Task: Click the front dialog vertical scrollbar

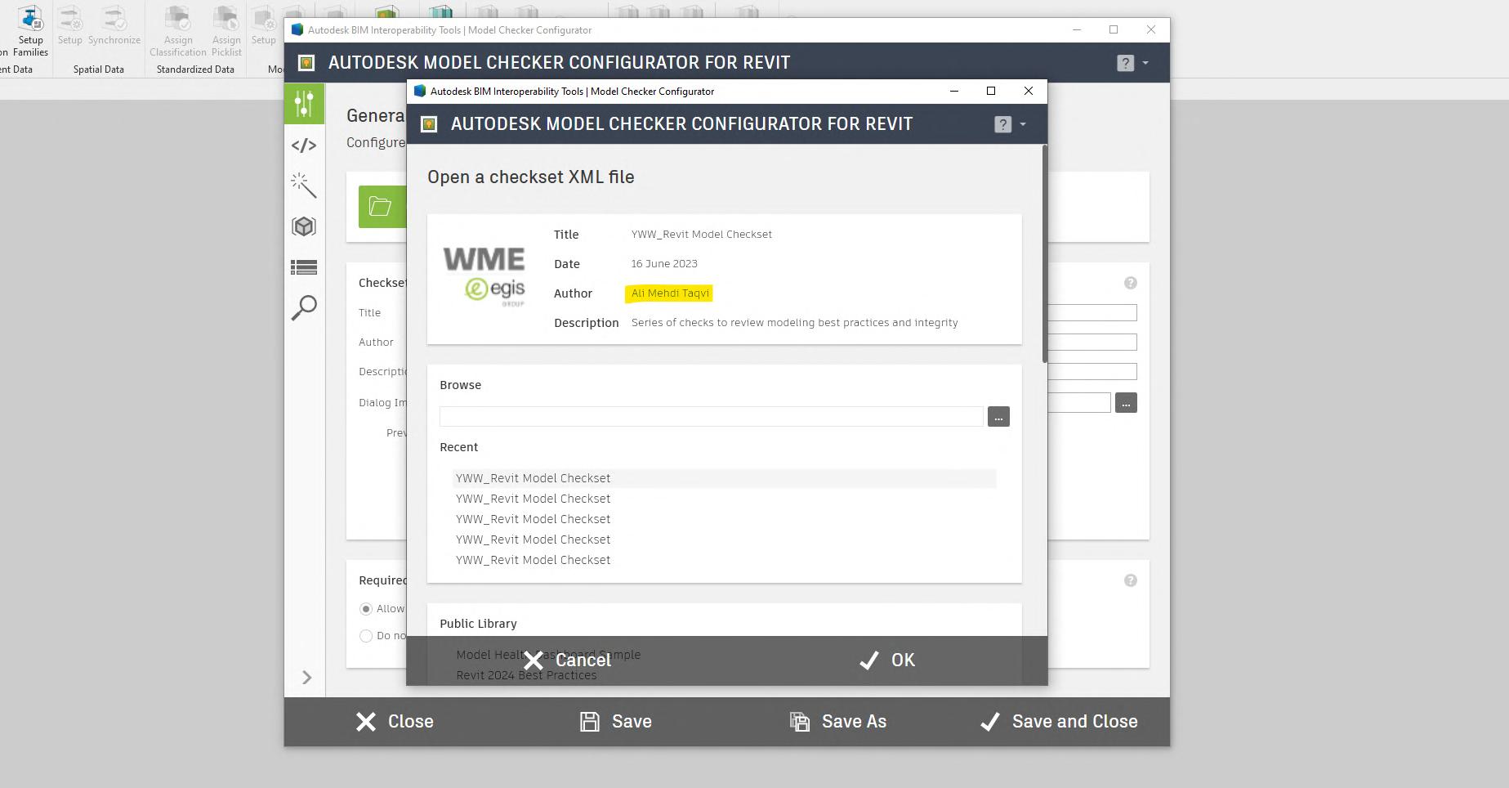Action: point(1044,253)
